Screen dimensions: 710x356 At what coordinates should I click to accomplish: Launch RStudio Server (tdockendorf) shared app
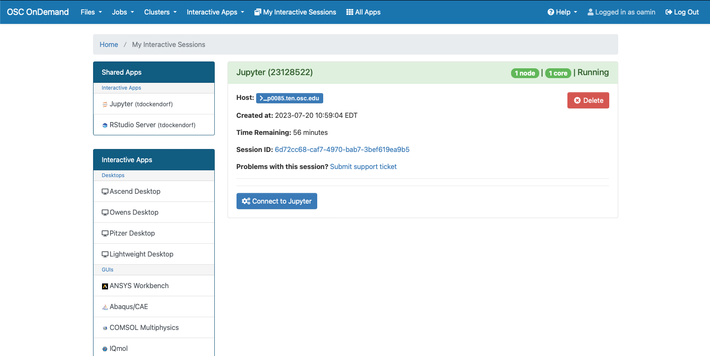tap(154, 125)
